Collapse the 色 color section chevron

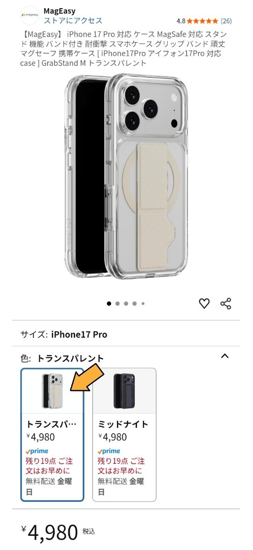click(225, 356)
